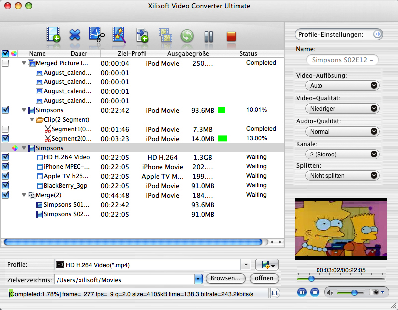Viewport: 398px width, 310px height.
Task: Open the Kanäle 2 (Stereo) dropdown
Action: pyautogui.click(x=342, y=154)
